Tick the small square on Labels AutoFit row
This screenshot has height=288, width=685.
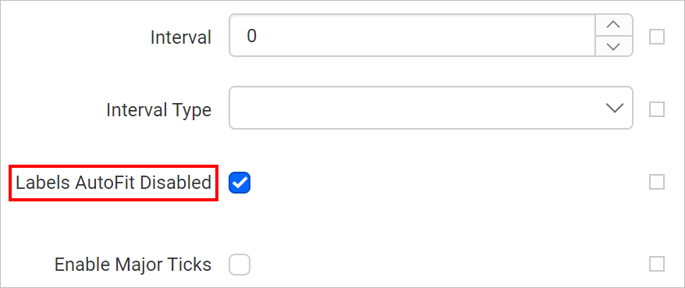[657, 182]
